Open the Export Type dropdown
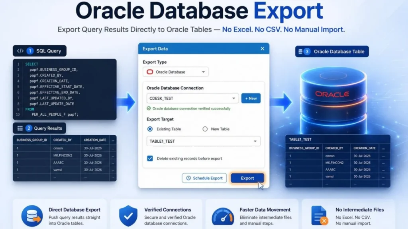The image size is (408, 229). pos(176,72)
